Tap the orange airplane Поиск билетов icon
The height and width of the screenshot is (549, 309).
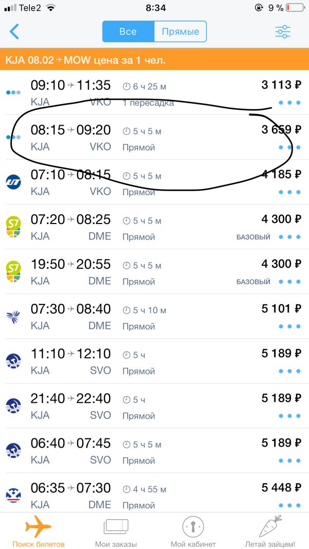[x=38, y=526]
